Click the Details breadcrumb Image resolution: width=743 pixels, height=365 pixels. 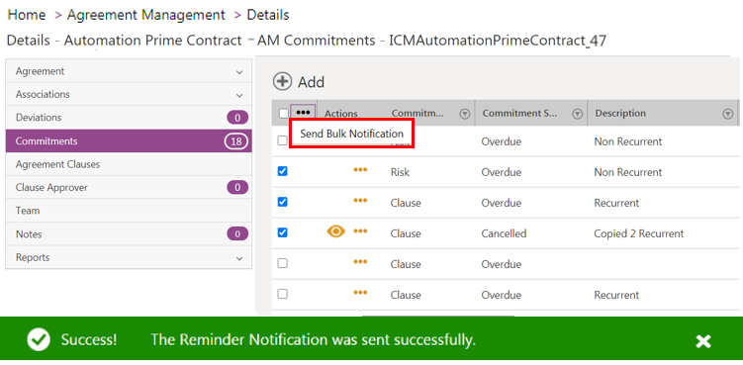coord(268,15)
